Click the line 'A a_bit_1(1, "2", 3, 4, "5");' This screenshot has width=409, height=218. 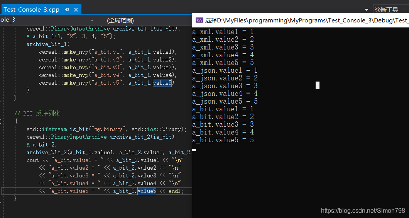tap(71, 36)
